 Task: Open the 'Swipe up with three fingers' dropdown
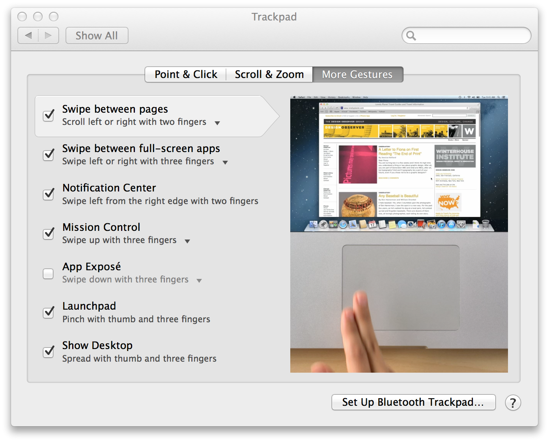pyautogui.click(x=187, y=241)
